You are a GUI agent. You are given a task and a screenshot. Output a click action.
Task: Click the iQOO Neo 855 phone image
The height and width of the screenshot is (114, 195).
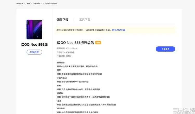tap(34, 29)
